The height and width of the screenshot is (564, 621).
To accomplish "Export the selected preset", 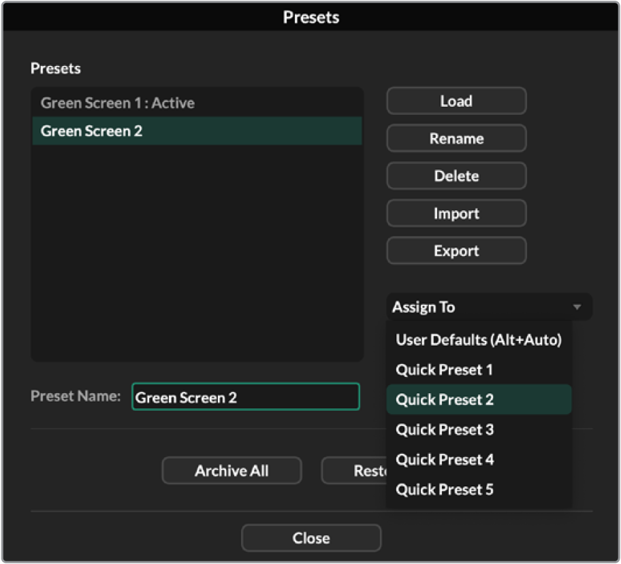I will point(456,251).
